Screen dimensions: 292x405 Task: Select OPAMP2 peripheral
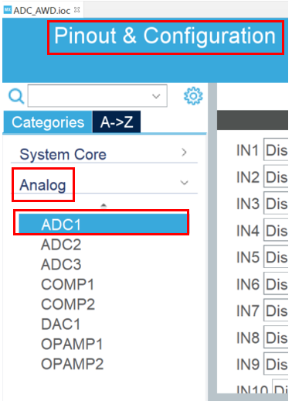point(72,364)
